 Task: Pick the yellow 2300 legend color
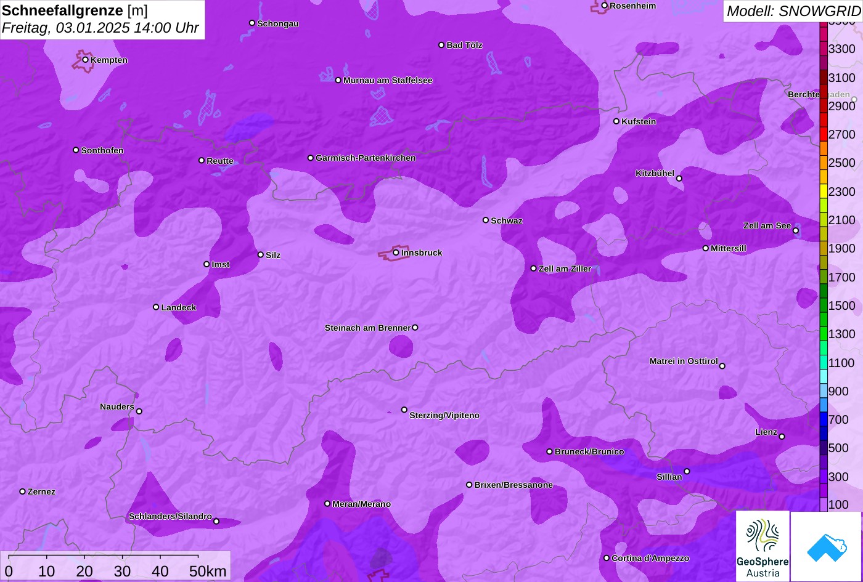point(824,192)
